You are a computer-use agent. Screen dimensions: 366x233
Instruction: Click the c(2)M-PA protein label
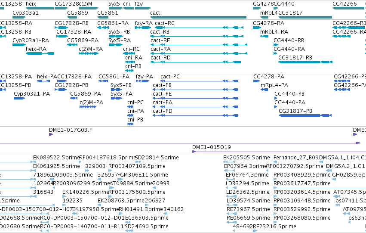[92, 103]
